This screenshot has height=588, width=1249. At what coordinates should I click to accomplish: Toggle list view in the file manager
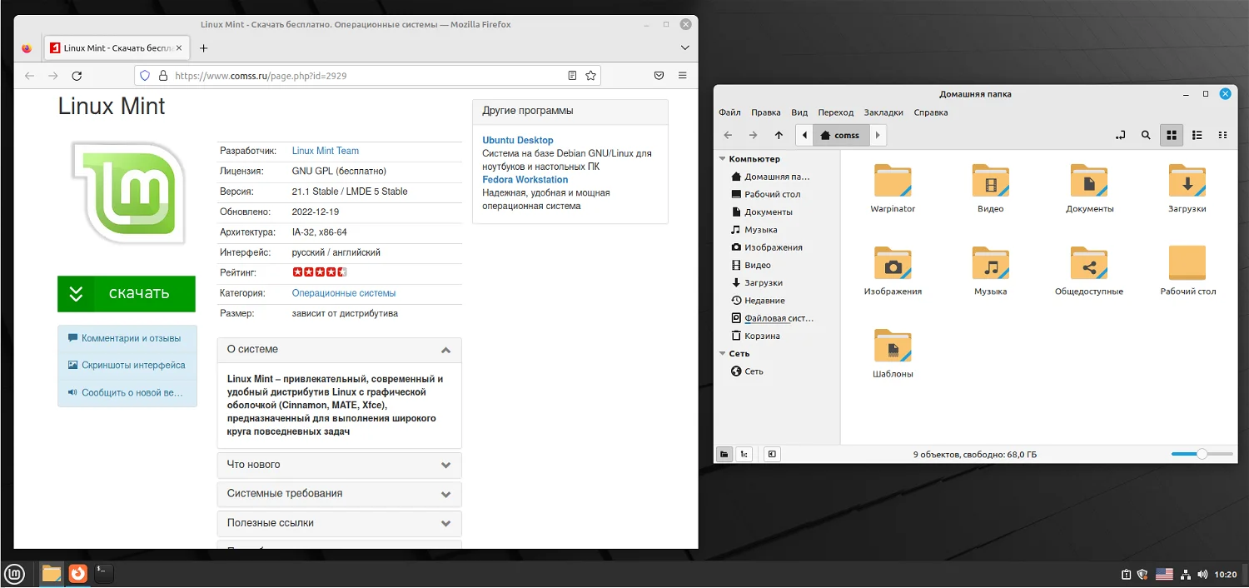1197,134
